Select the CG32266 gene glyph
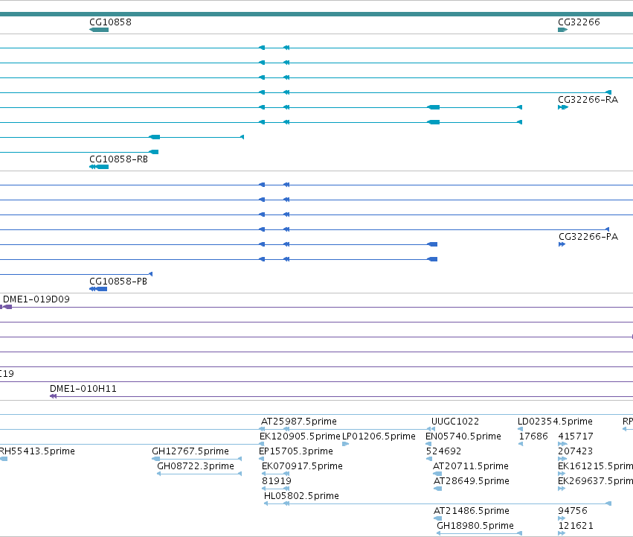 563,30
